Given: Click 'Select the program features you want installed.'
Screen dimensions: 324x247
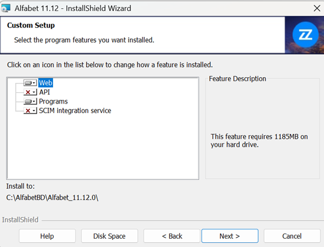Looking at the screenshot, I should coord(84,40).
